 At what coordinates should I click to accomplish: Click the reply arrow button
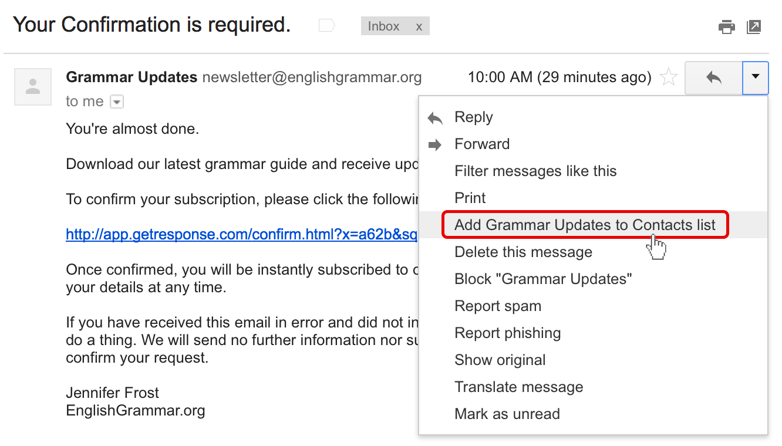pos(713,77)
